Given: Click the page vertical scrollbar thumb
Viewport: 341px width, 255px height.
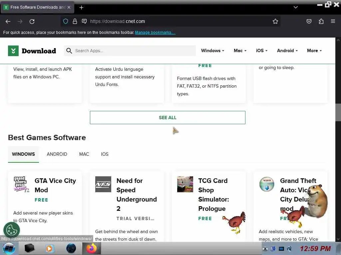Looking at the screenshot, I should click(338, 112).
